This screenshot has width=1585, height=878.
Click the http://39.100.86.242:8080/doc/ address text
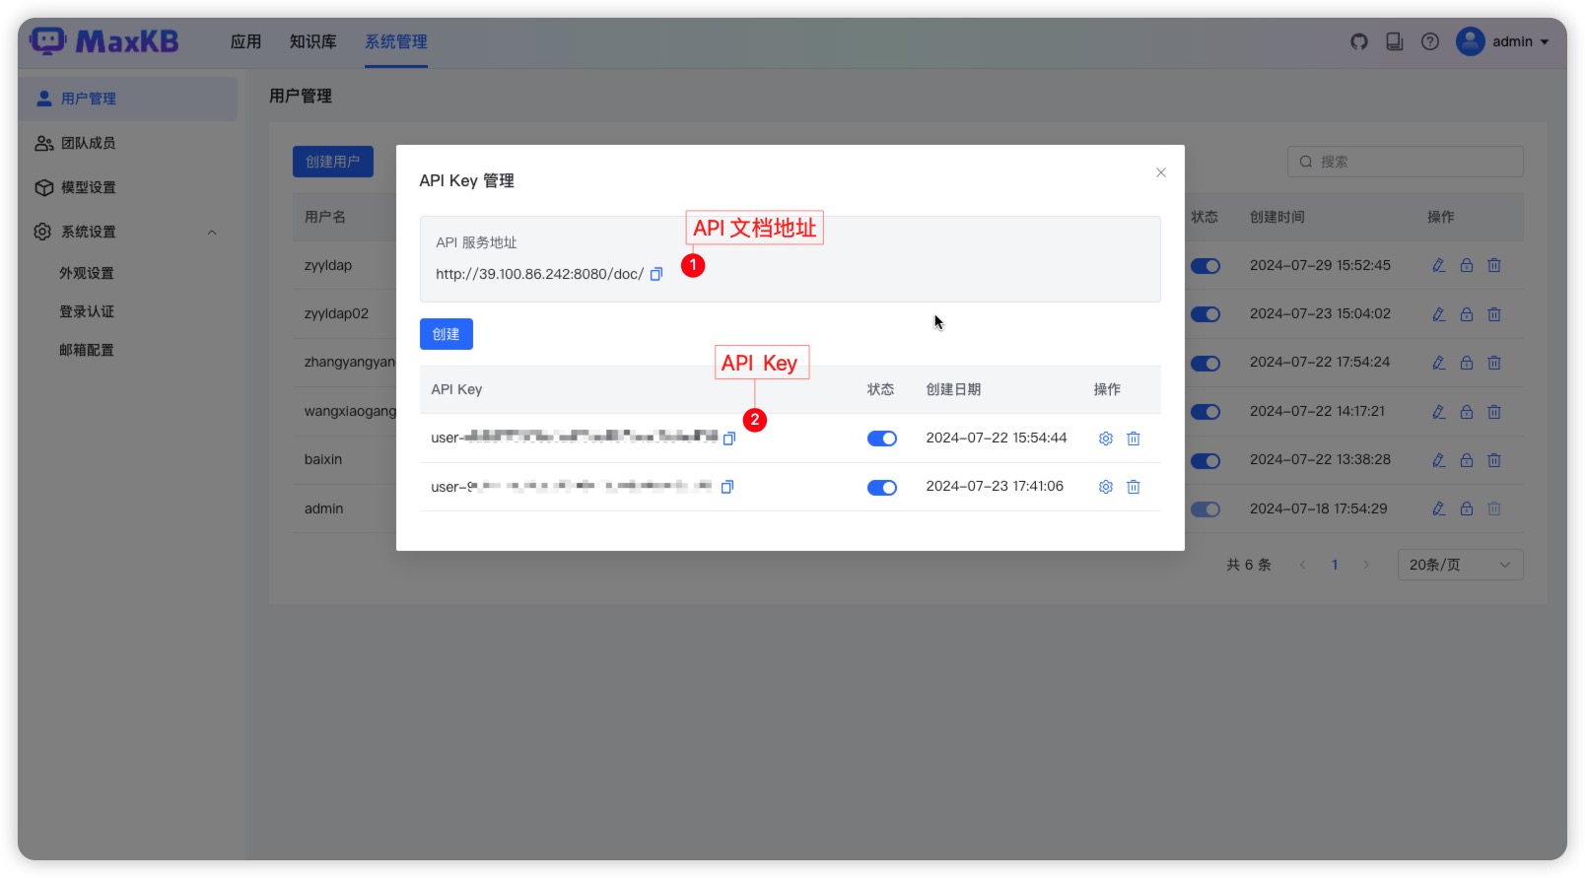click(x=539, y=274)
